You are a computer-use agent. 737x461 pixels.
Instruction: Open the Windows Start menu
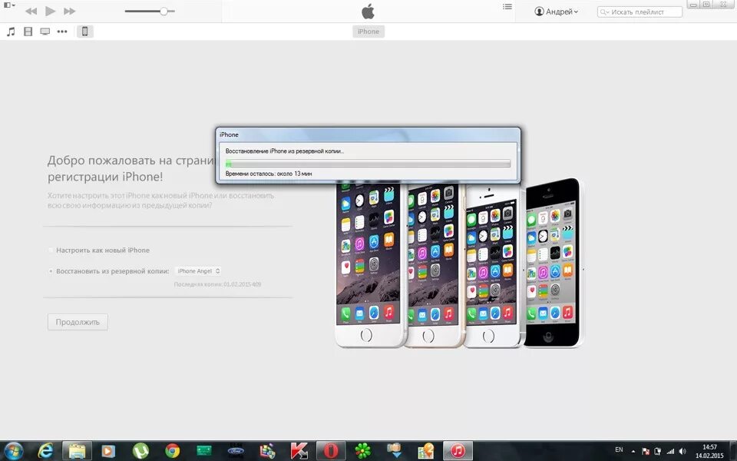13,451
